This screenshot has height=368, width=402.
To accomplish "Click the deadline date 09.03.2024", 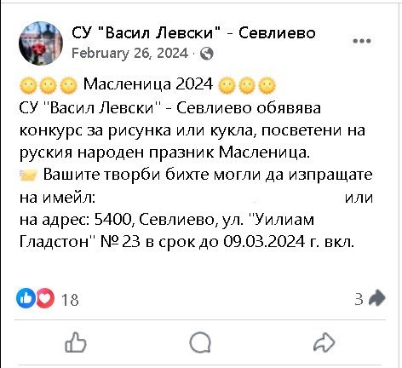I will (262, 242).
